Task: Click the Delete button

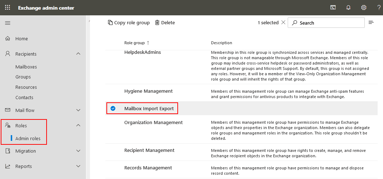Action: 165,23
